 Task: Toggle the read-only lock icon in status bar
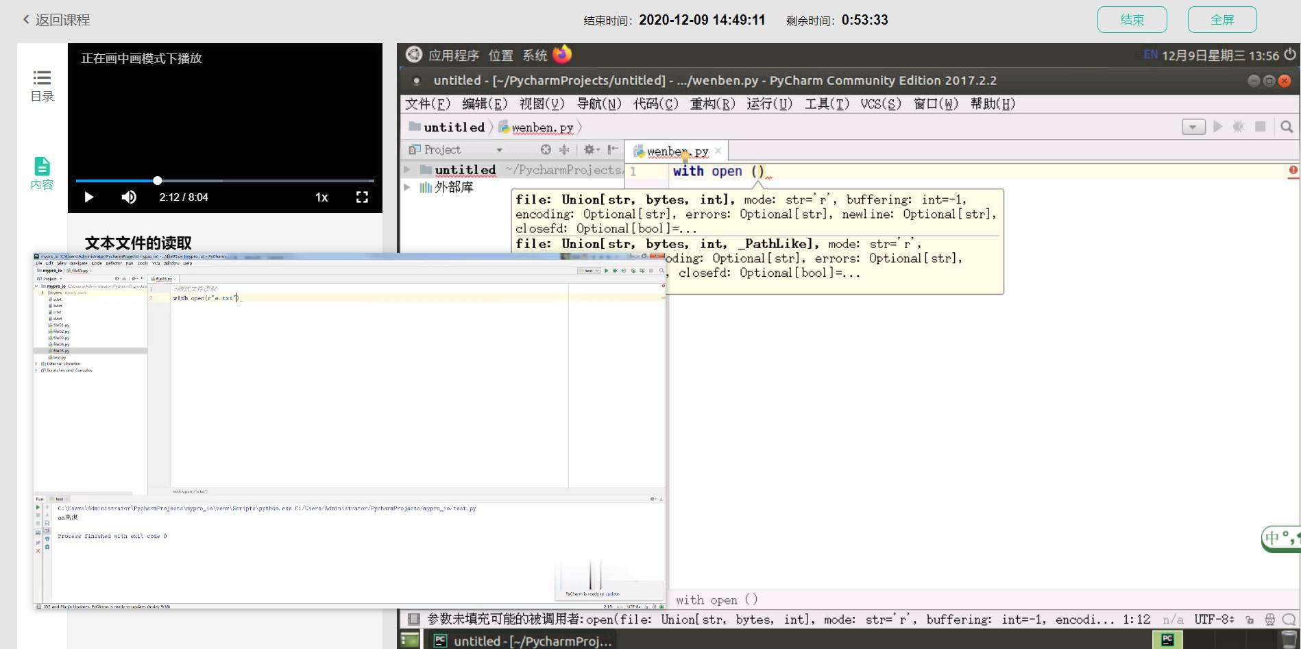coord(1250,620)
